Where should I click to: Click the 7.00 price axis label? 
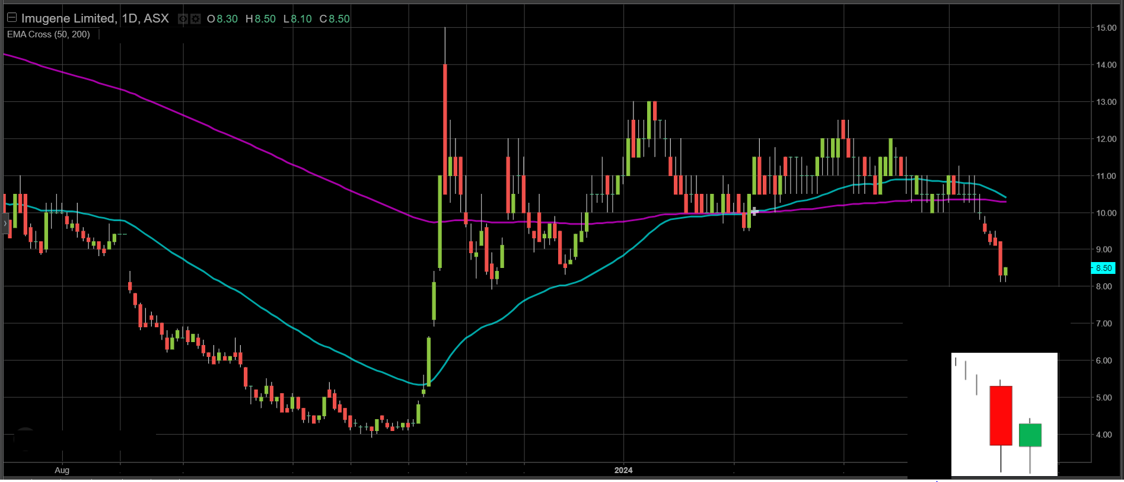click(1104, 324)
